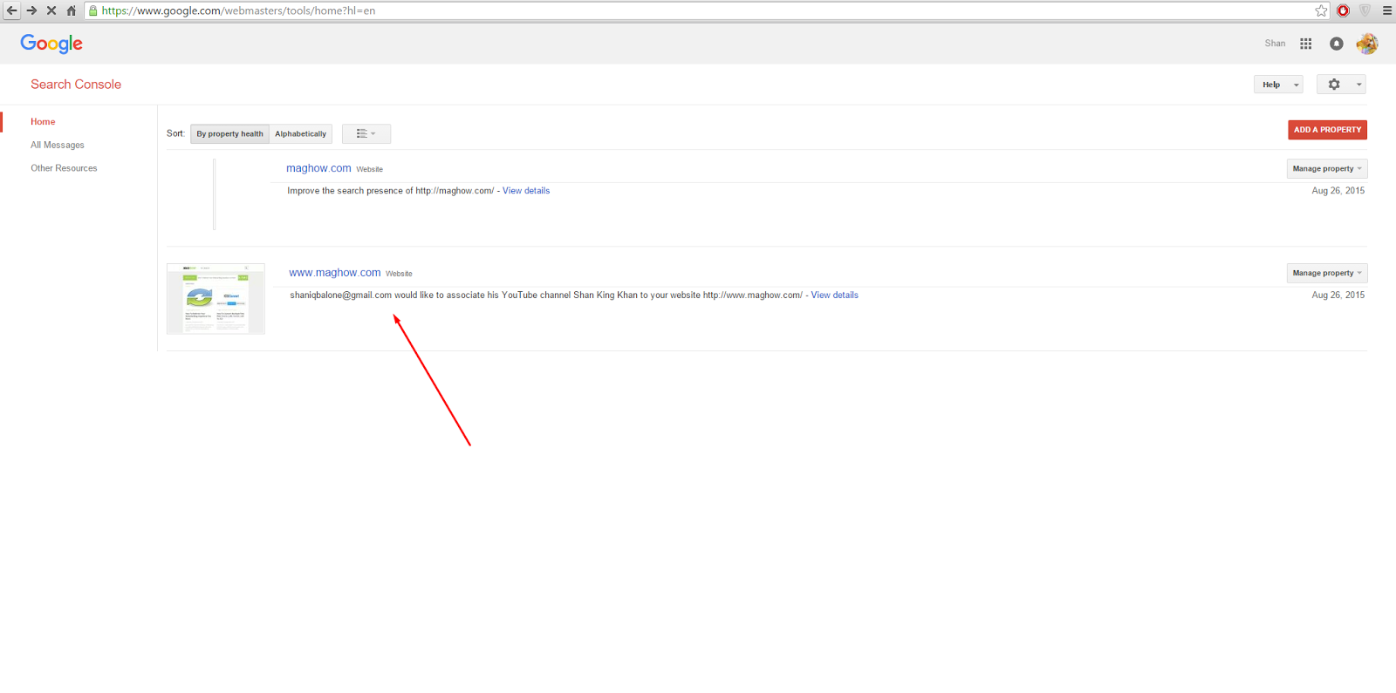Viewport: 1396px width, 693px height.
Task: Click the Google logo
Action: 51,44
